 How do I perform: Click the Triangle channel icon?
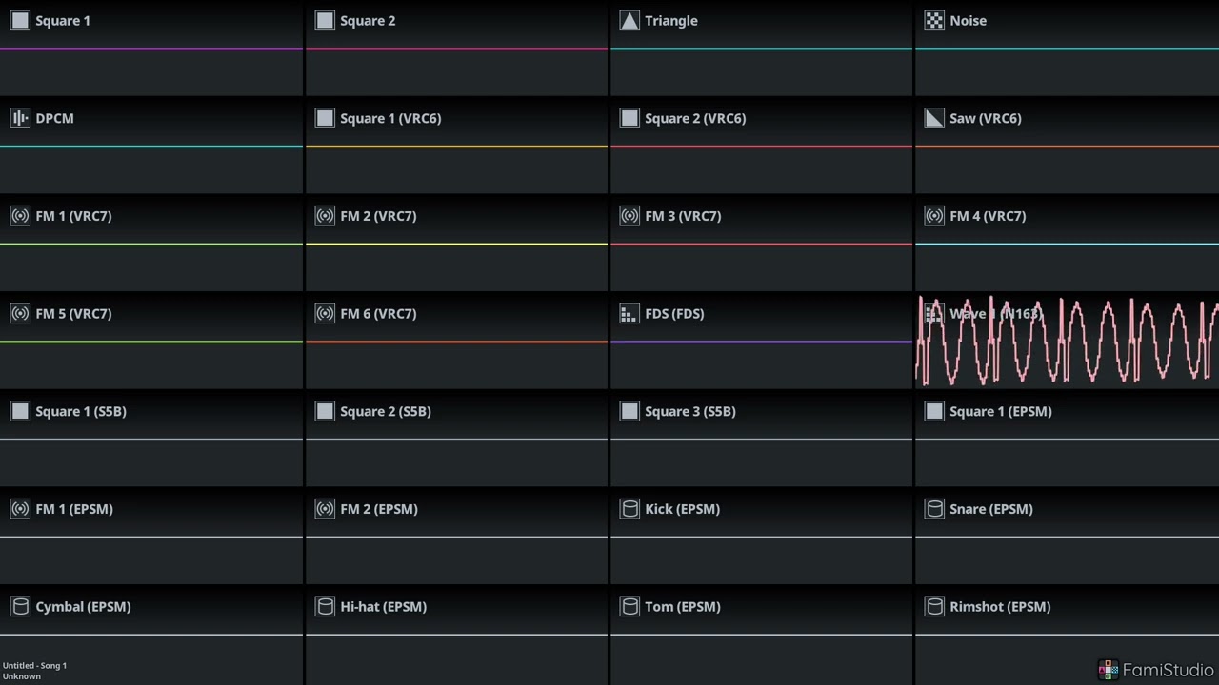point(629,21)
